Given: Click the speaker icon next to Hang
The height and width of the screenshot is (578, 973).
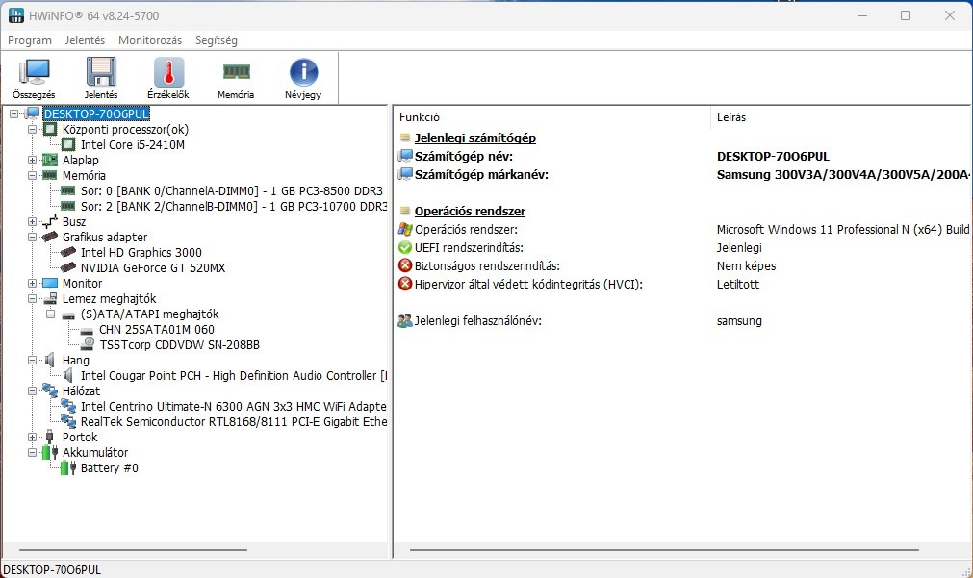Looking at the screenshot, I should point(50,361).
